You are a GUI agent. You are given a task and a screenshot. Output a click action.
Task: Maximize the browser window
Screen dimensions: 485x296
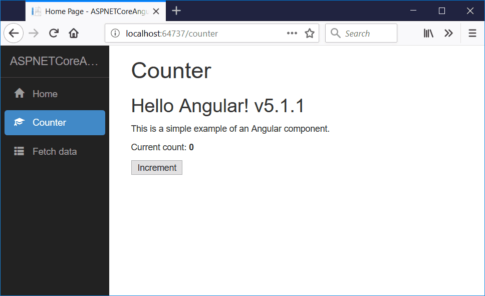click(x=442, y=11)
